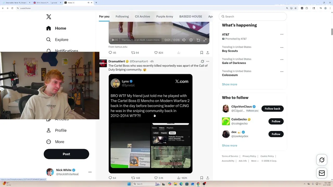Switch to the BASEDD HOUSE tab
The height and width of the screenshot is (187, 333).
[x=190, y=16]
